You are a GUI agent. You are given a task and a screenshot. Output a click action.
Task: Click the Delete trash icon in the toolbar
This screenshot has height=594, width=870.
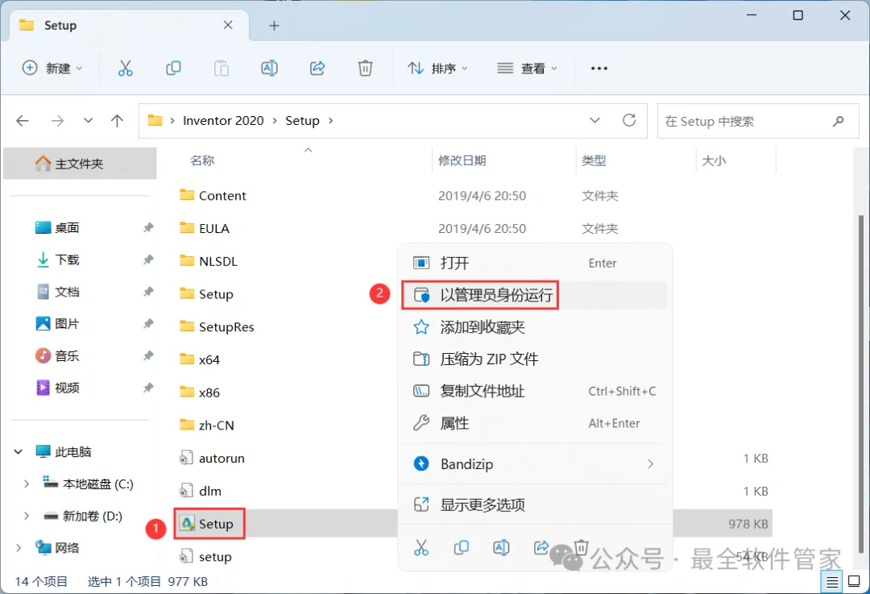click(x=365, y=69)
